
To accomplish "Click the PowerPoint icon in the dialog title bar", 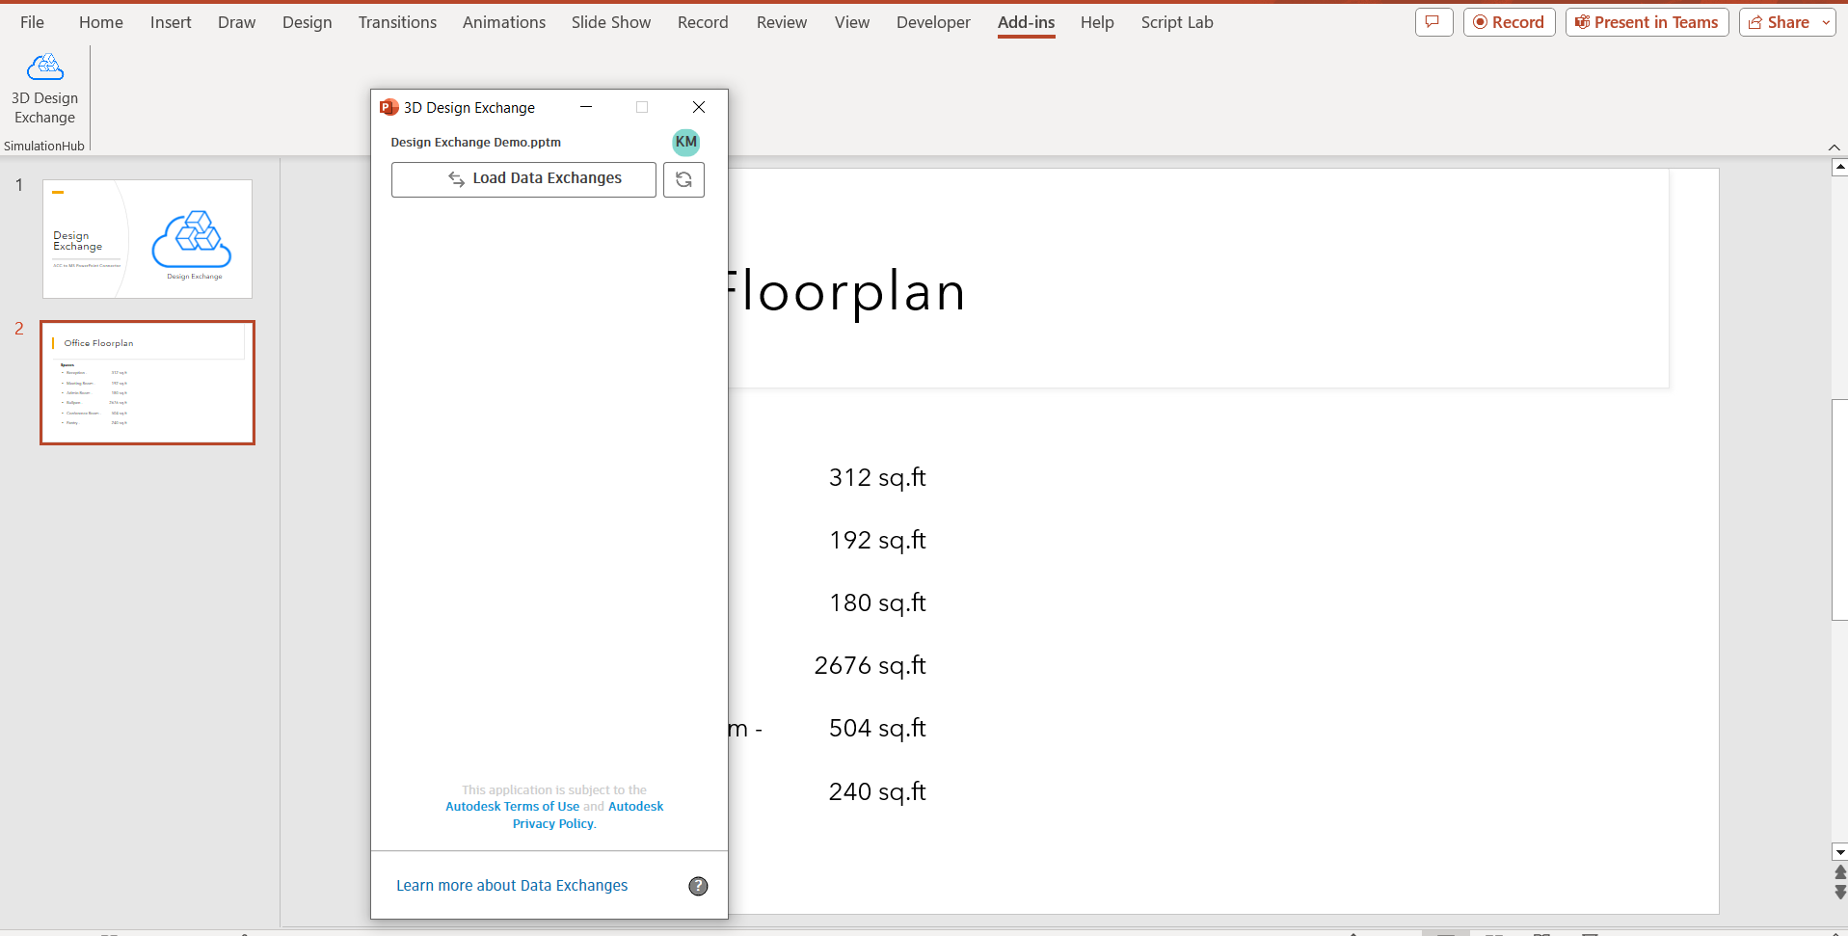I will [388, 107].
